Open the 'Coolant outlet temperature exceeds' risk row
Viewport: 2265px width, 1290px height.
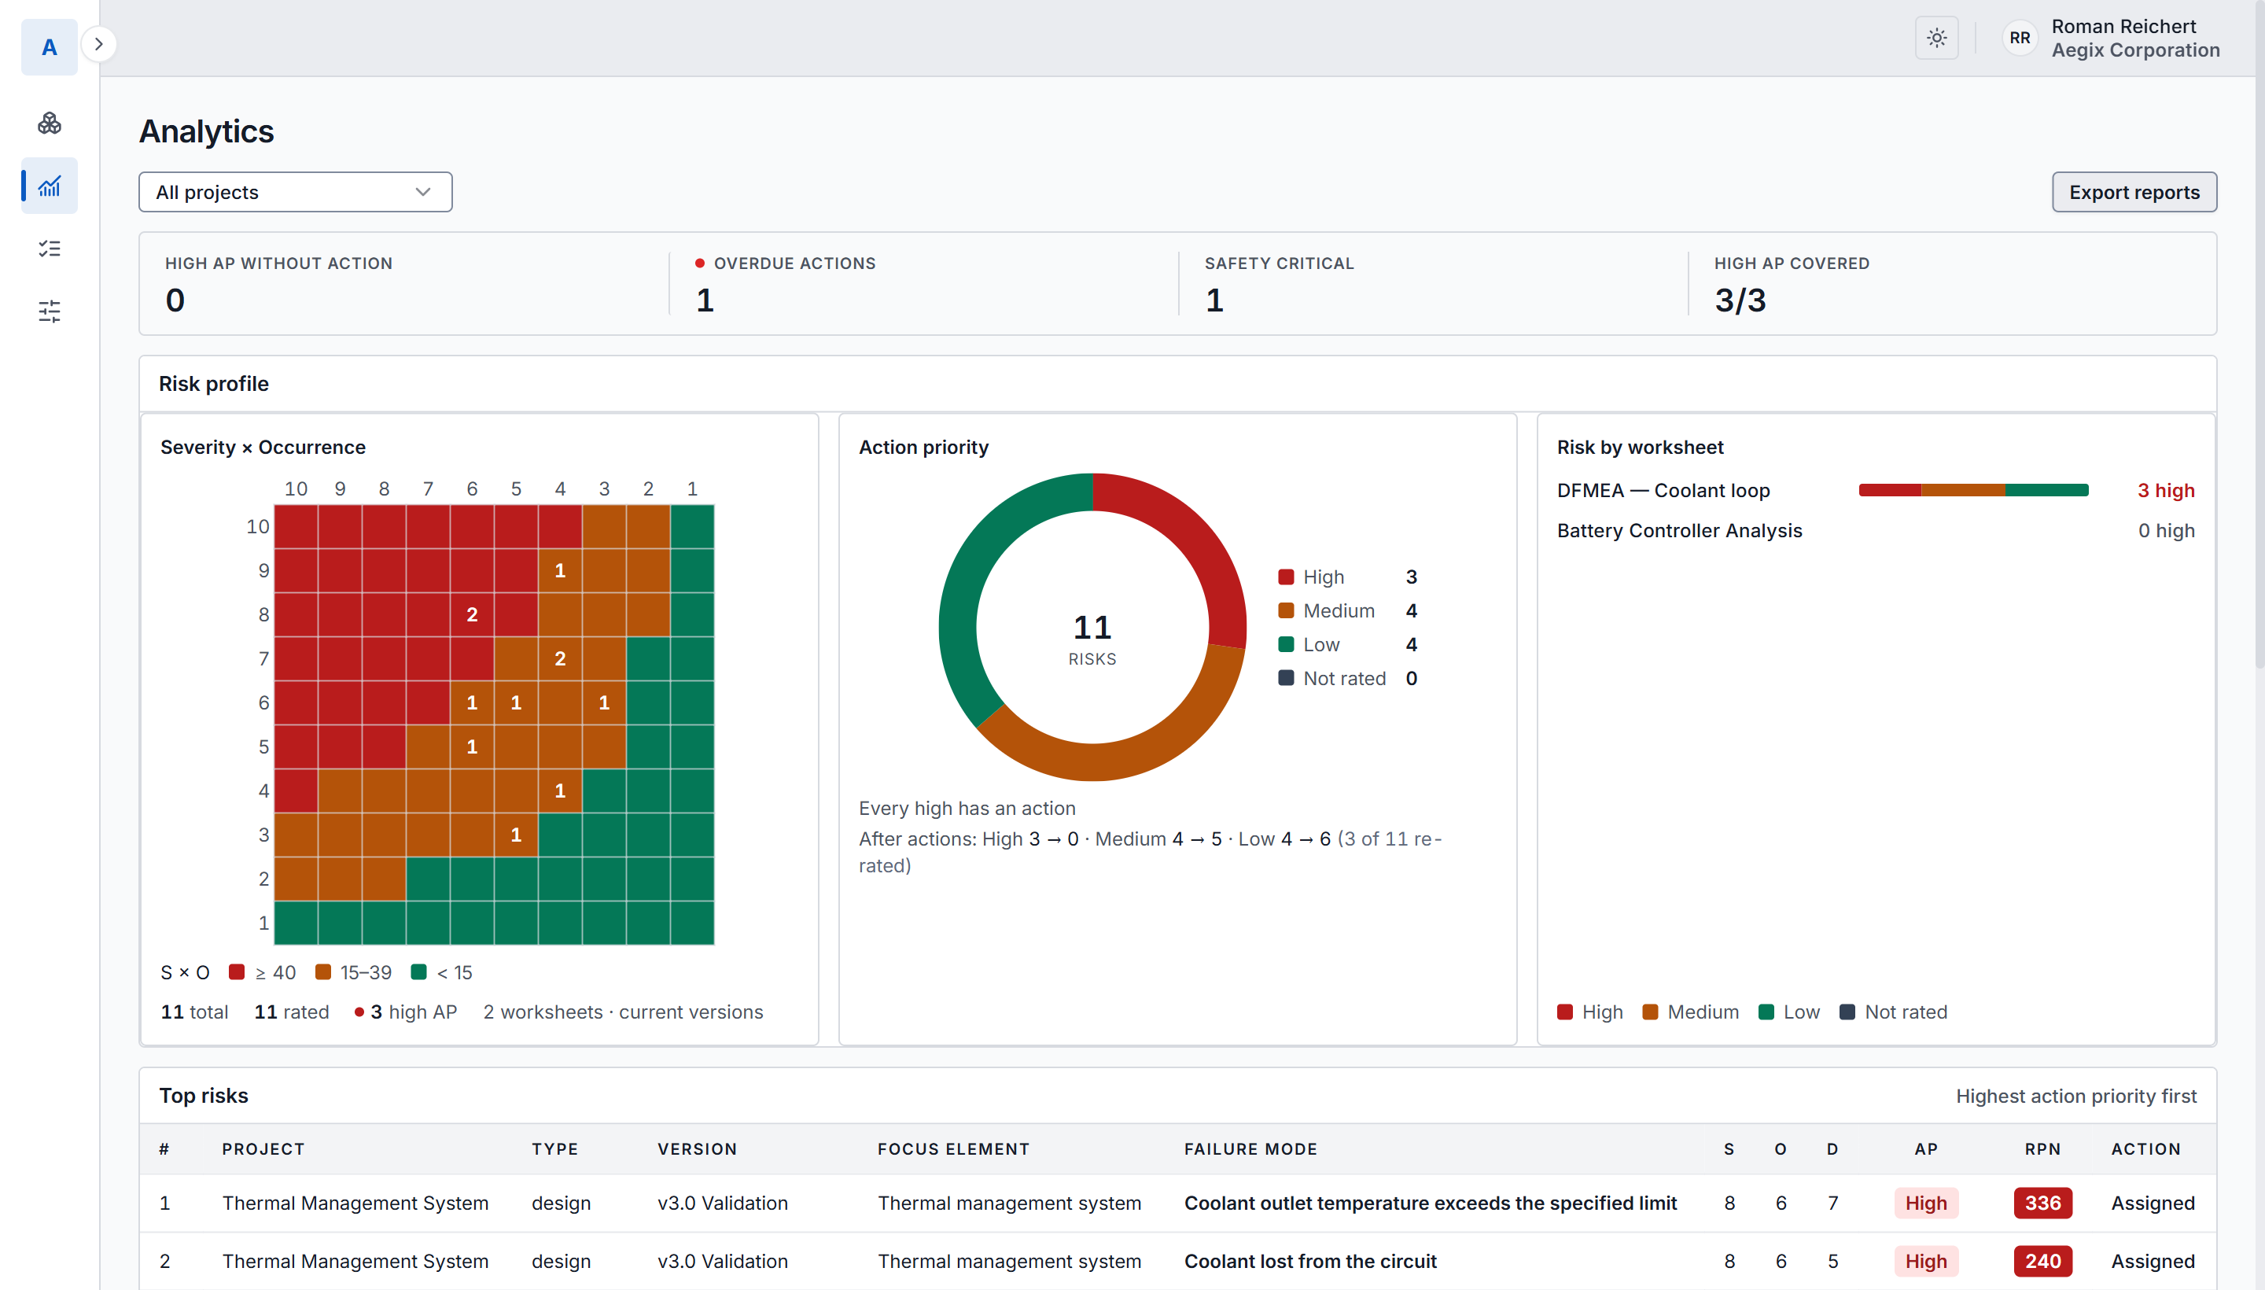tap(1177, 1202)
